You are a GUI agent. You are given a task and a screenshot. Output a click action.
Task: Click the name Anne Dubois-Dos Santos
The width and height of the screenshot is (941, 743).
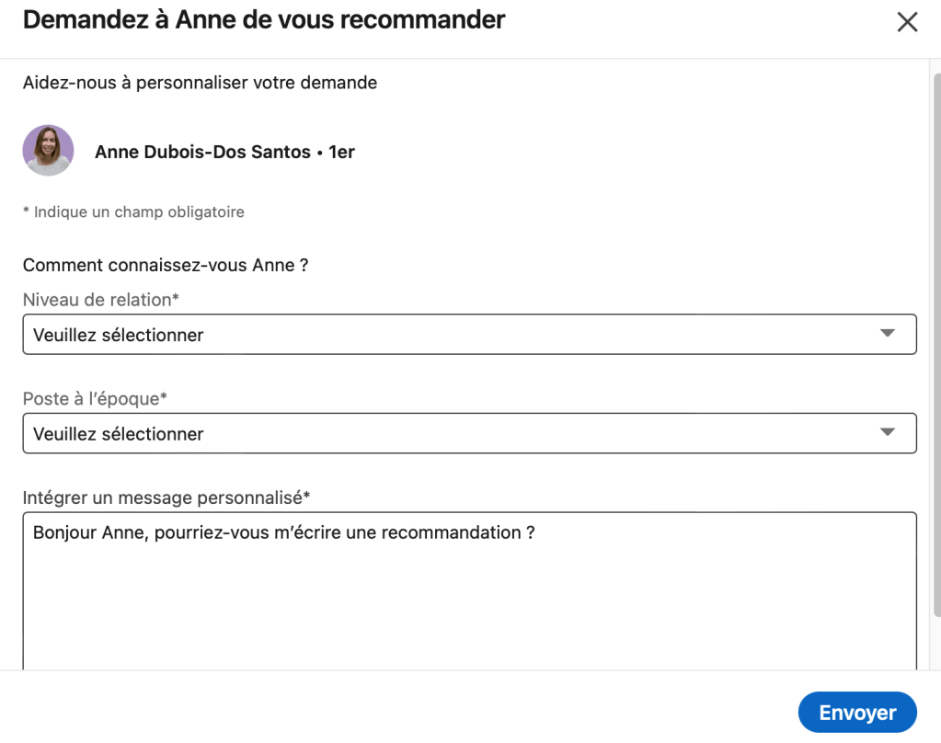pos(202,153)
